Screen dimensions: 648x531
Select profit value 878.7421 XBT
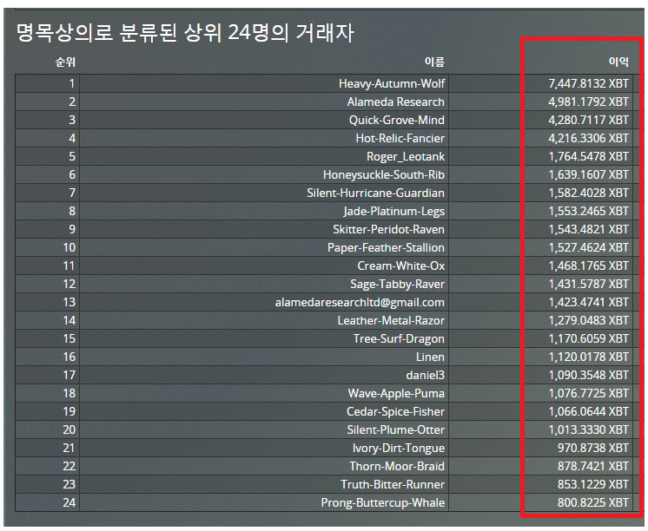[592, 466]
